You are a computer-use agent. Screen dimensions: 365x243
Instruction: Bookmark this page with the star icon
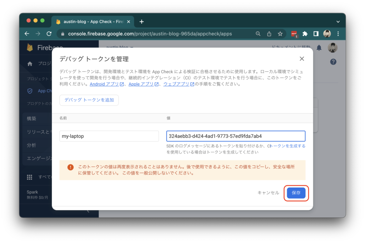click(x=280, y=33)
